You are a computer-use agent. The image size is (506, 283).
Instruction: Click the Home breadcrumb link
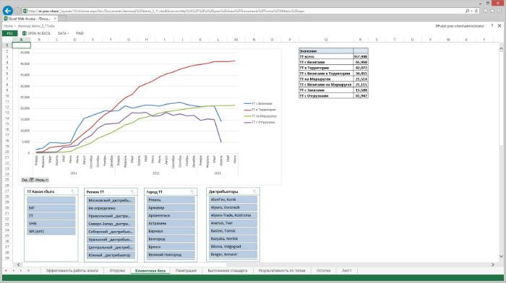pos(8,26)
